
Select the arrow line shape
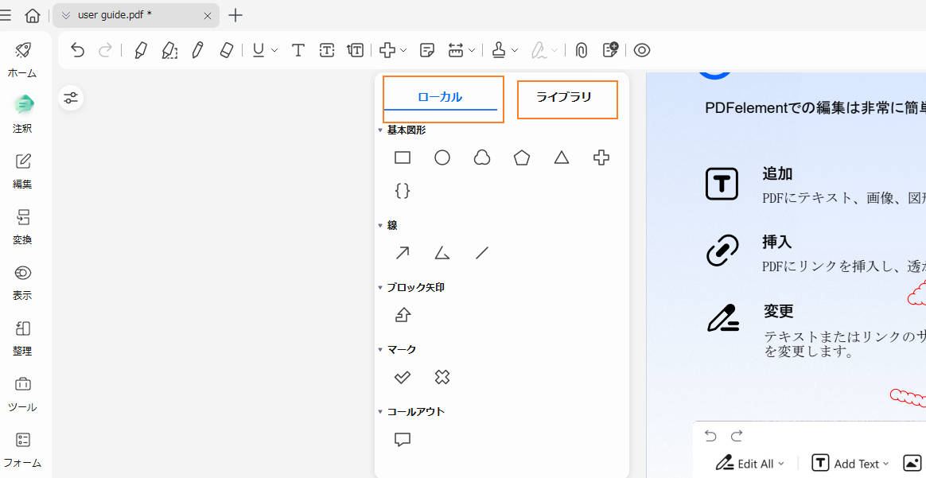click(x=403, y=253)
